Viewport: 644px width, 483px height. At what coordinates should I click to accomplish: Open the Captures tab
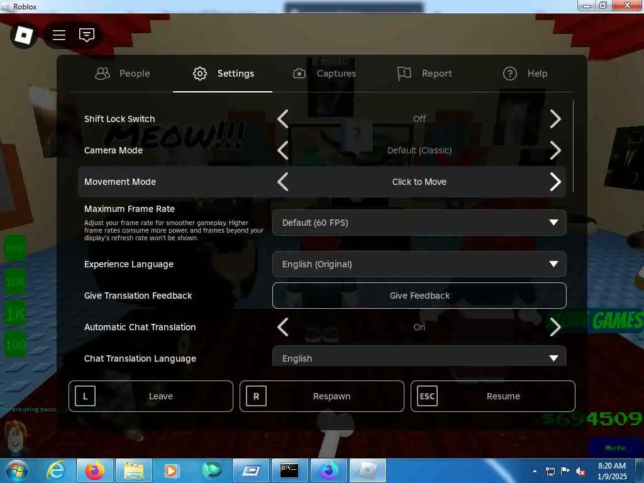[x=325, y=74]
